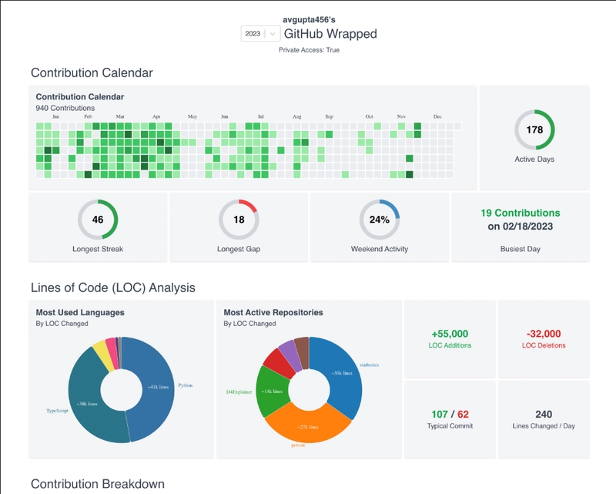Image resolution: width=616 pixels, height=494 pixels.
Task: Click the Jun month label in calendar
Action: pyautogui.click(x=224, y=116)
